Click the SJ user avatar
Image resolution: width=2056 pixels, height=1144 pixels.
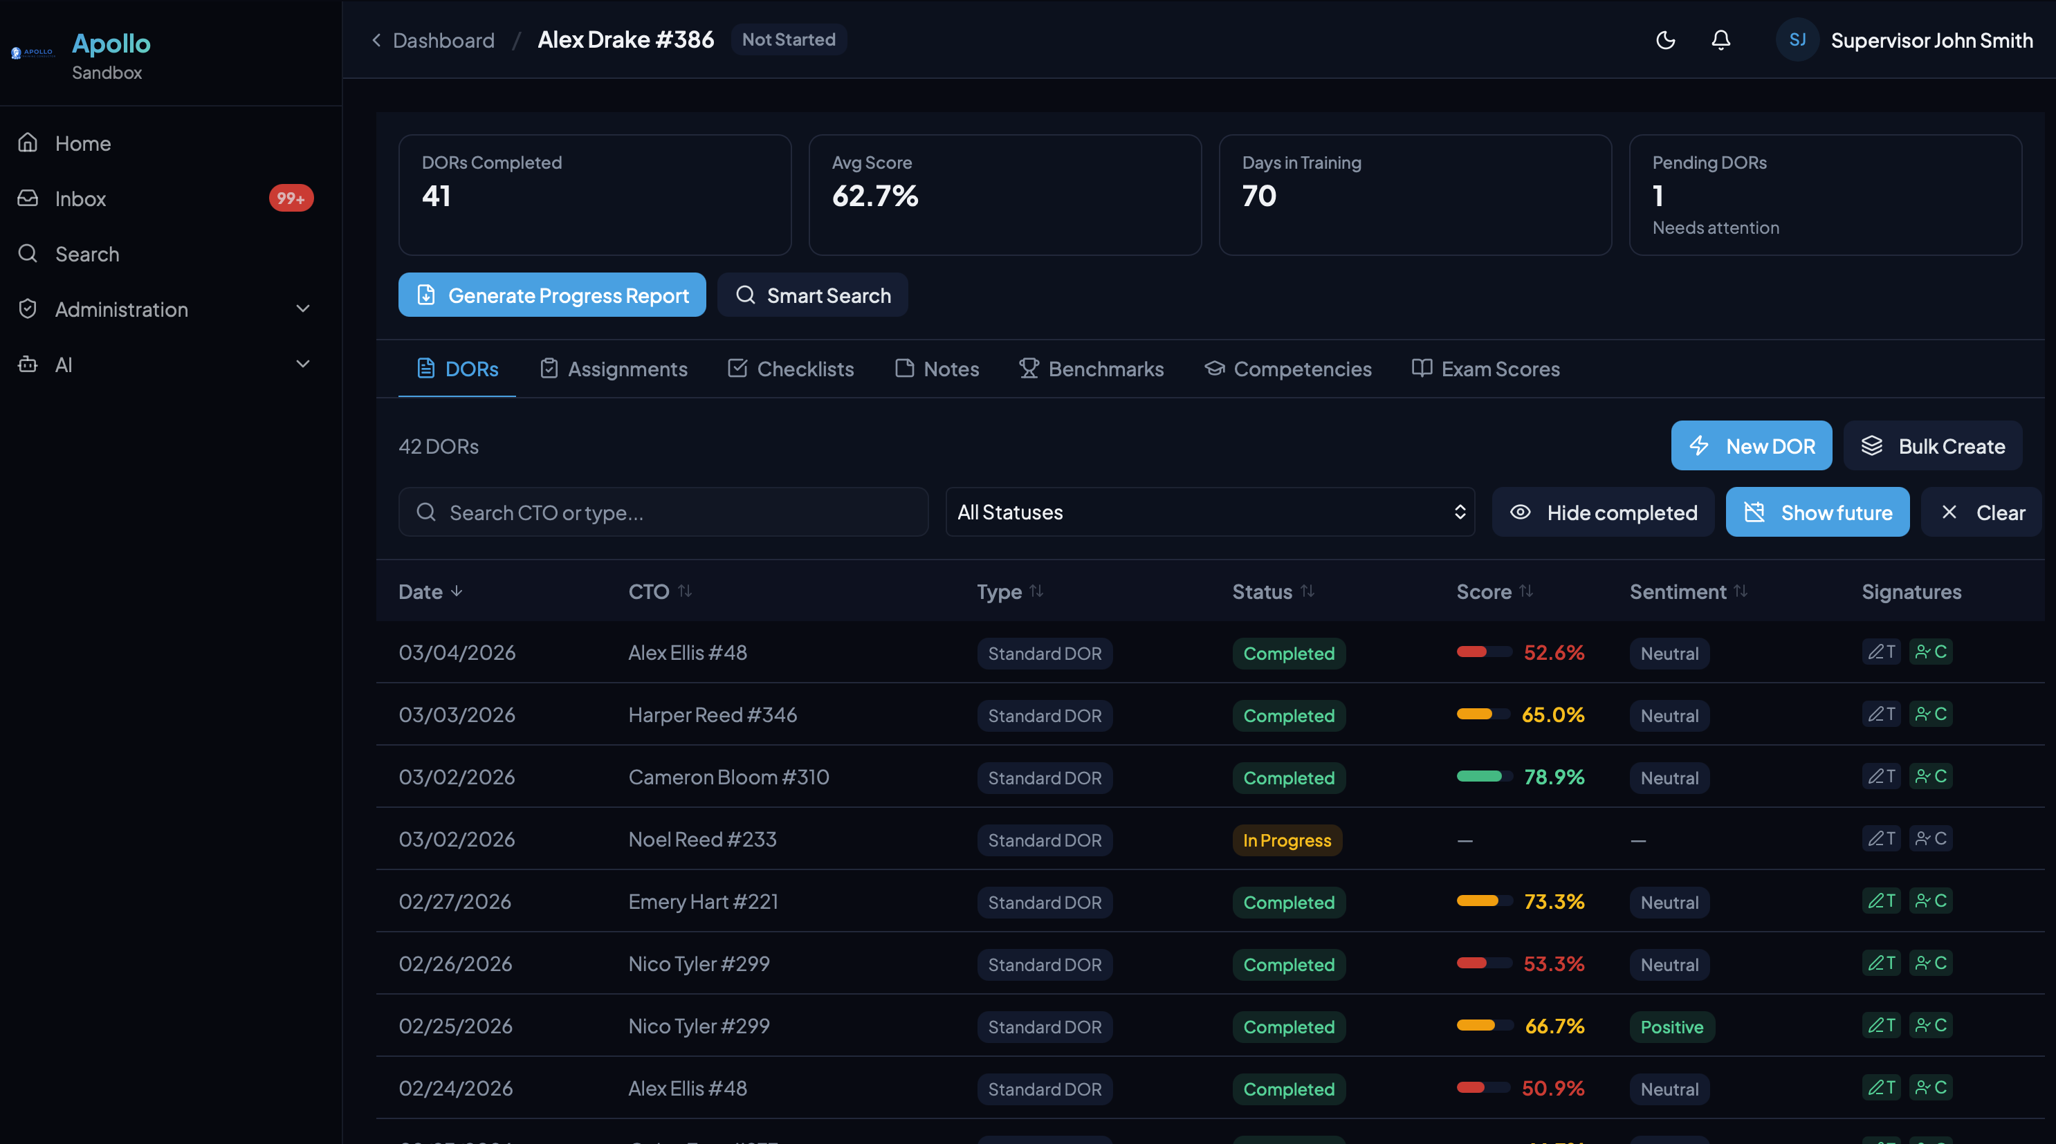[x=1797, y=40]
